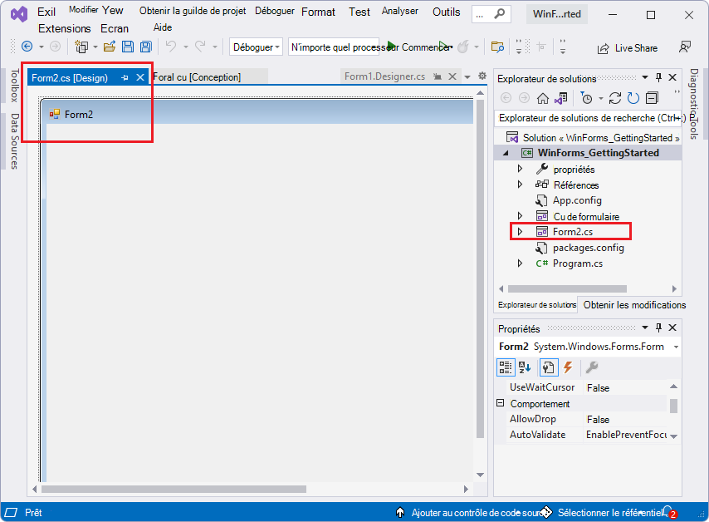Click Sync with Active Document icon
The image size is (709, 522).
coord(615,98)
